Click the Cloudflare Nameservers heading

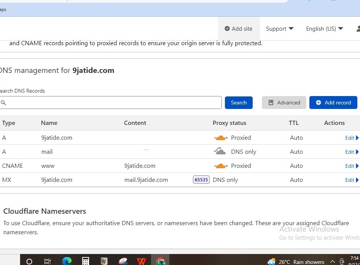click(x=45, y=211)
